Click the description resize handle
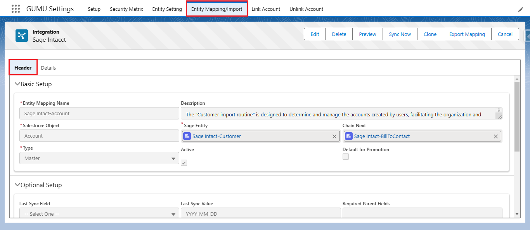530x230 pixels. pos(500,116)
